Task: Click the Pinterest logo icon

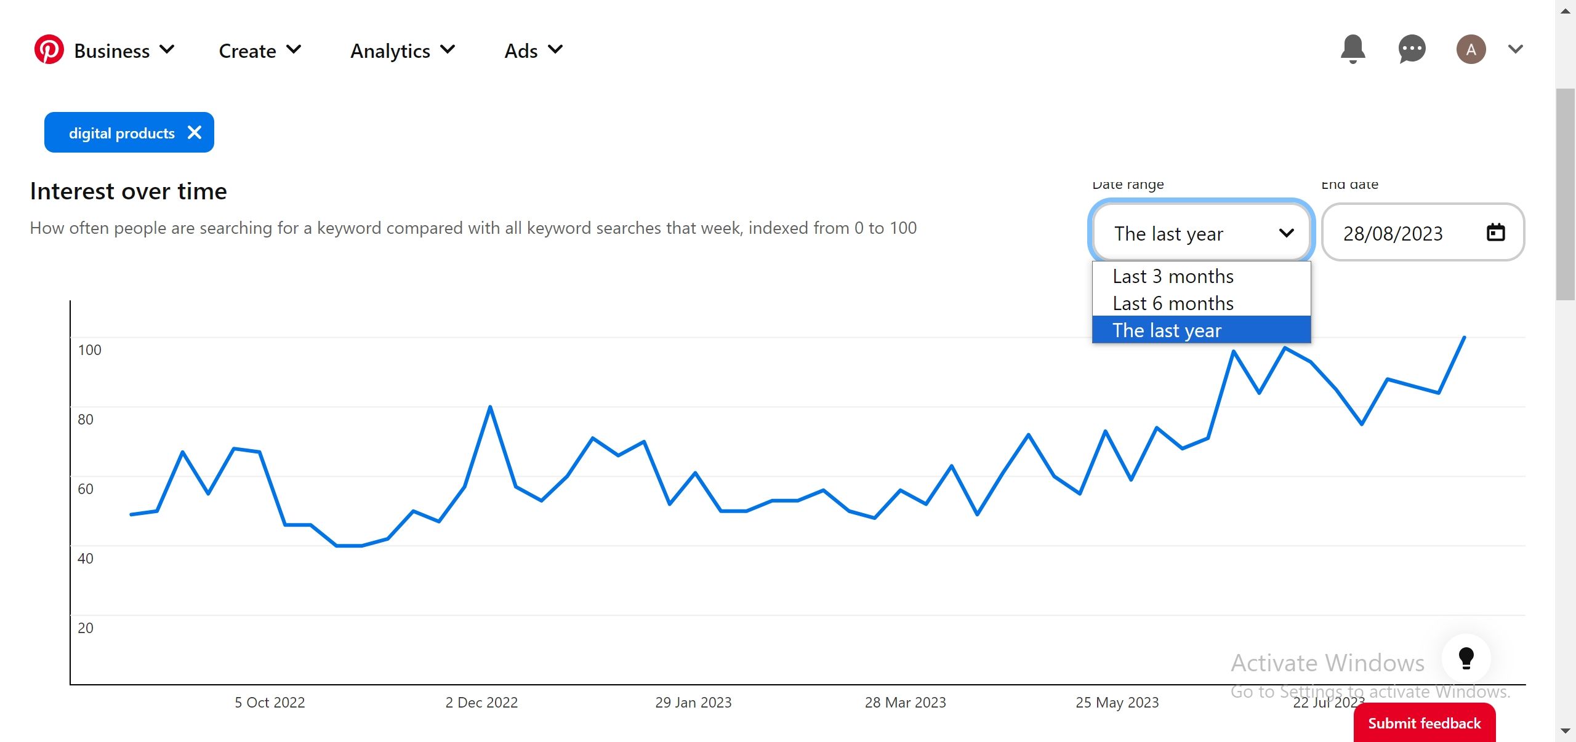Action: pos(49,49)
